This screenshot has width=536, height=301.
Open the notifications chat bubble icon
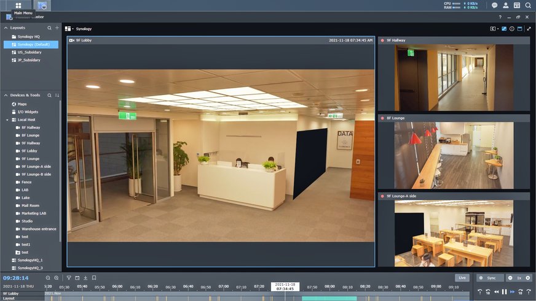(494, 5)
